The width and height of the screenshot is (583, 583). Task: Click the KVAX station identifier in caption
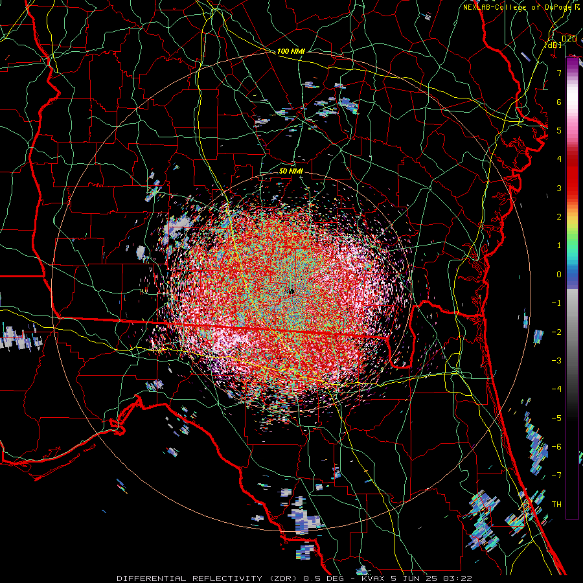click(x=372, y=578)
